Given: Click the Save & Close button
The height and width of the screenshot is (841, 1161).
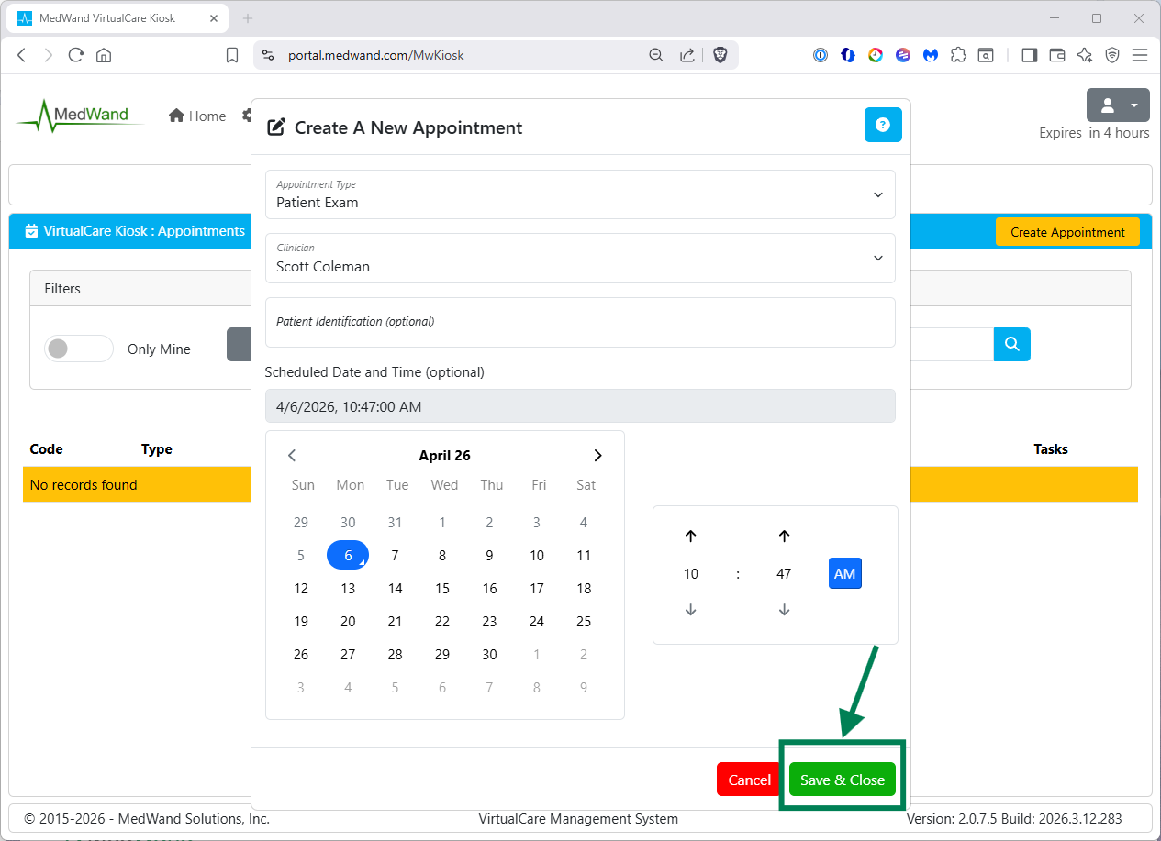Looking at the screenshot, I should pyautogui.click(x=842, y=780).
